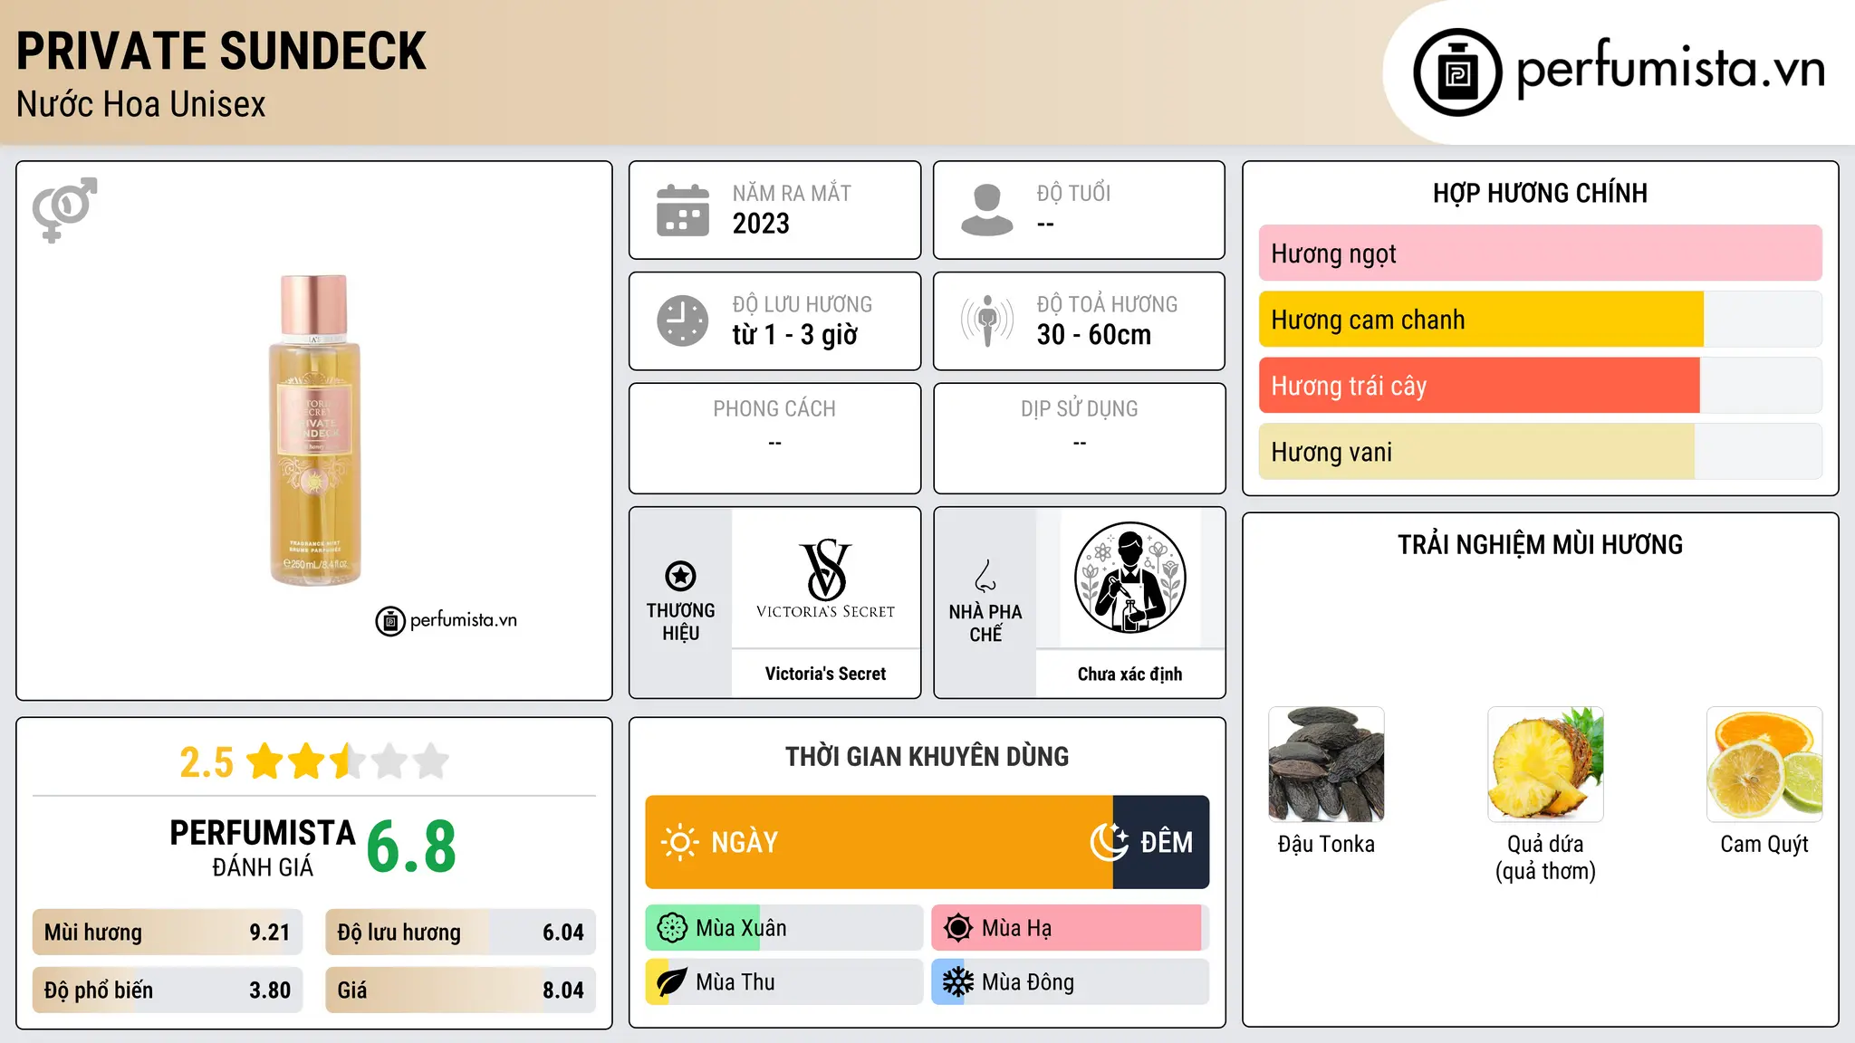Click the calendar icon for release year
This screenshot has width=1855, height=1043.
(x=683, y=210)
